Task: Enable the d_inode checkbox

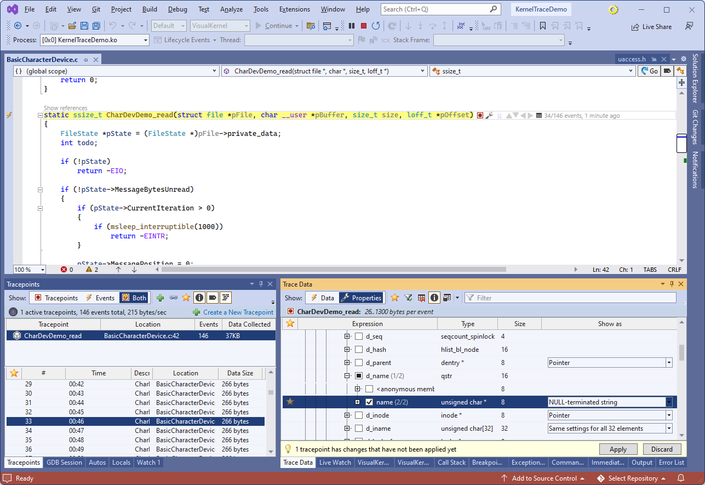Action: click(359, 415)
